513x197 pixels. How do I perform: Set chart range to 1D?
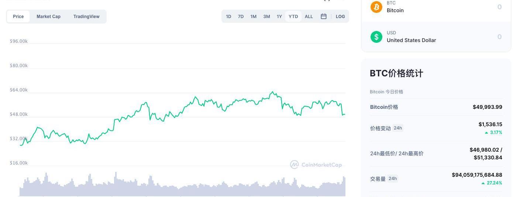[x=228, y=17]
